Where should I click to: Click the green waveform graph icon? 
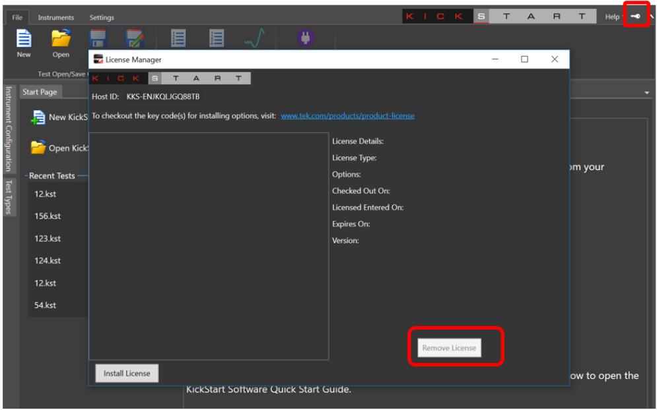pos(255,38)
